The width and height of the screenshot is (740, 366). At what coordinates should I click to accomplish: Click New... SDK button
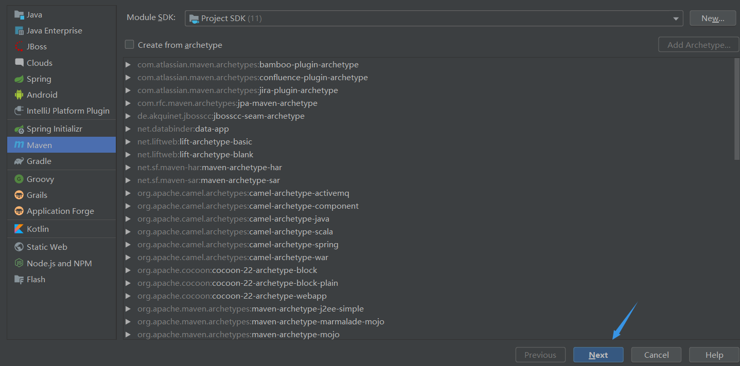pyautogui.click(x=713, y=18)
